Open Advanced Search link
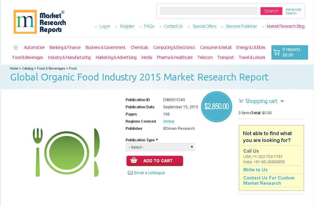Screen dimensions: 314x206 coord(293,11)
